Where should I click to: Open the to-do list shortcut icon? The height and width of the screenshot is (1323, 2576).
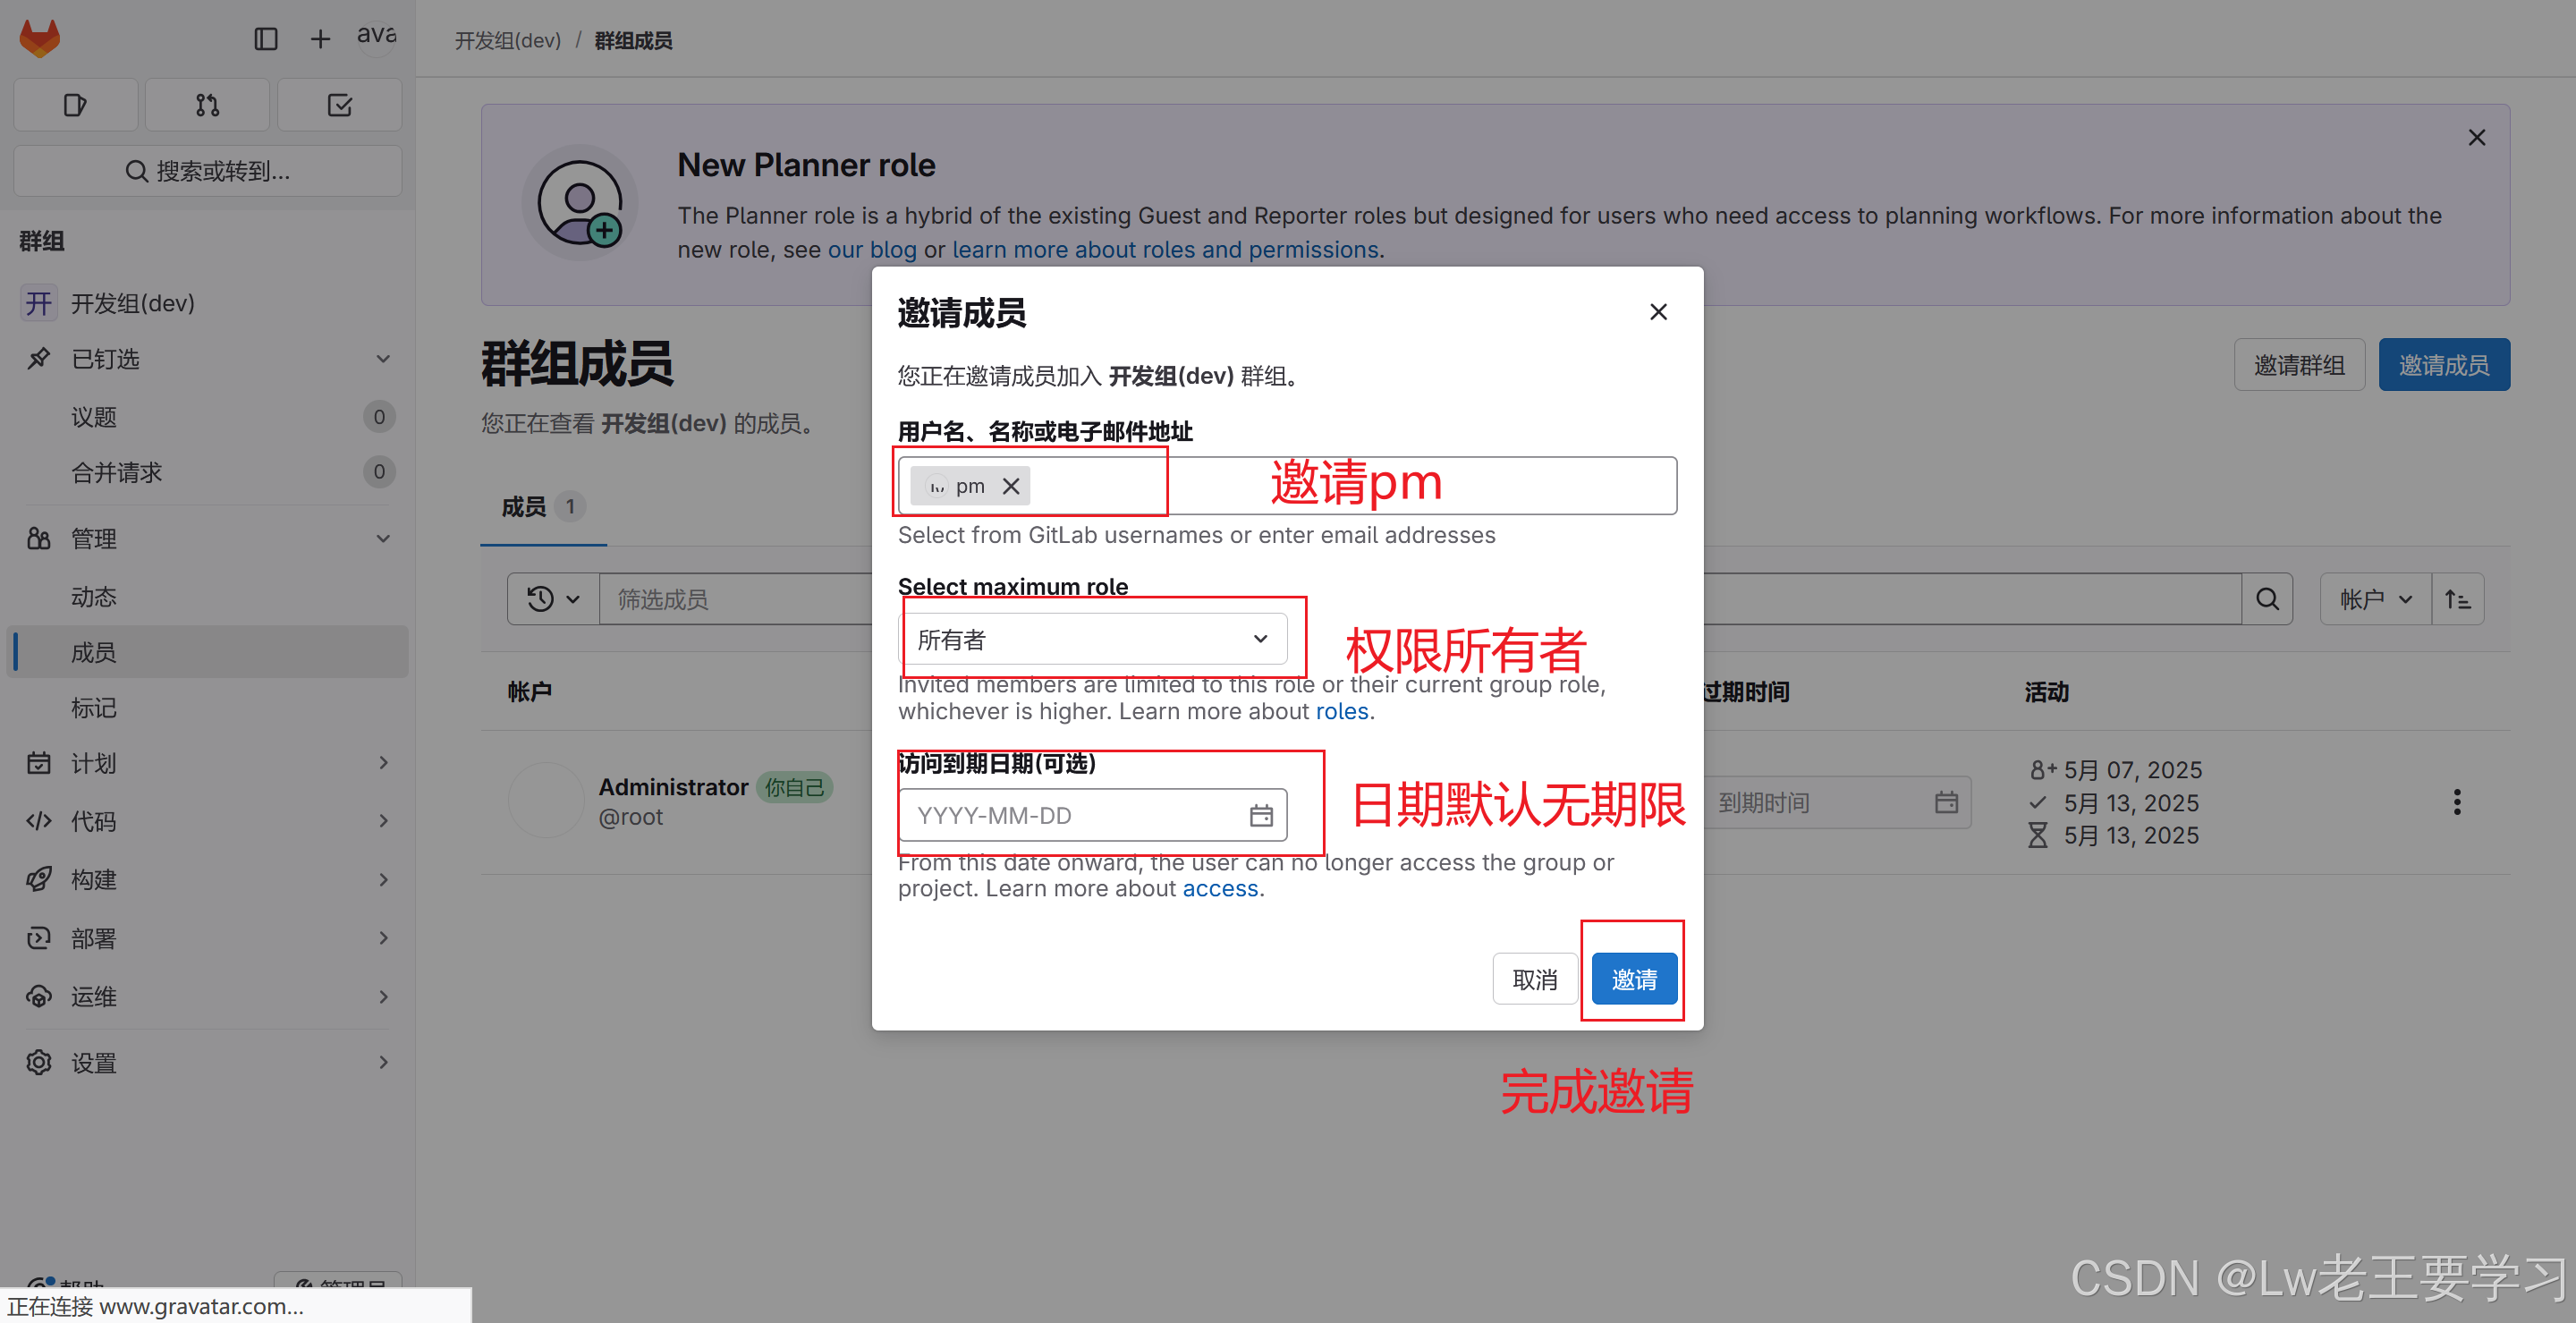tap(339, 105)
